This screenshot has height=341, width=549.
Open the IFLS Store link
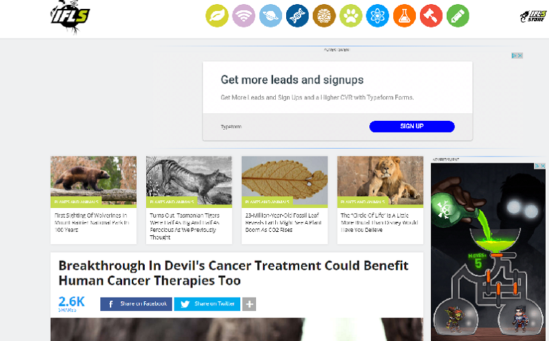point(533,16)
